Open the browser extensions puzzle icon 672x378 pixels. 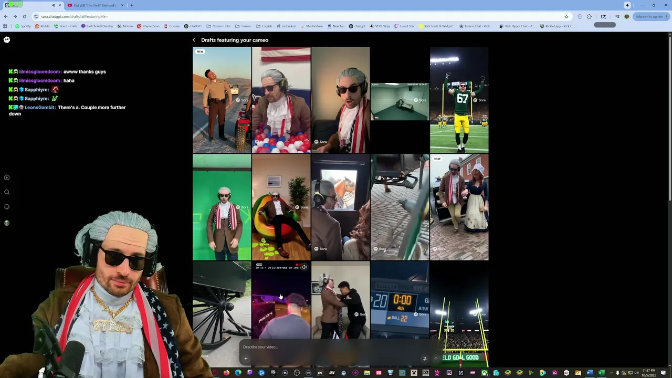point(589,16)
